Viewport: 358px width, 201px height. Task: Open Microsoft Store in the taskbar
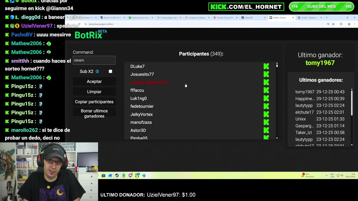tap(103, 175)
